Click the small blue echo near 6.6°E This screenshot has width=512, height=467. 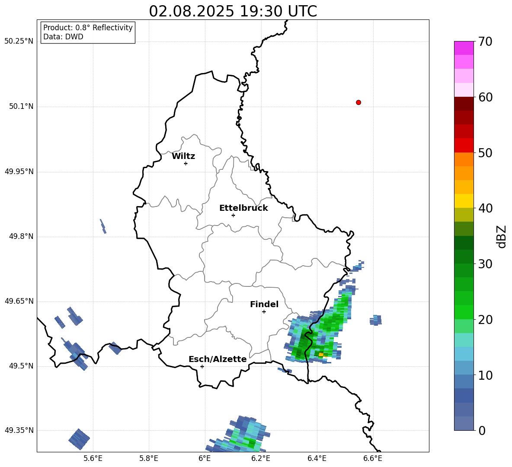click(375, 320)
